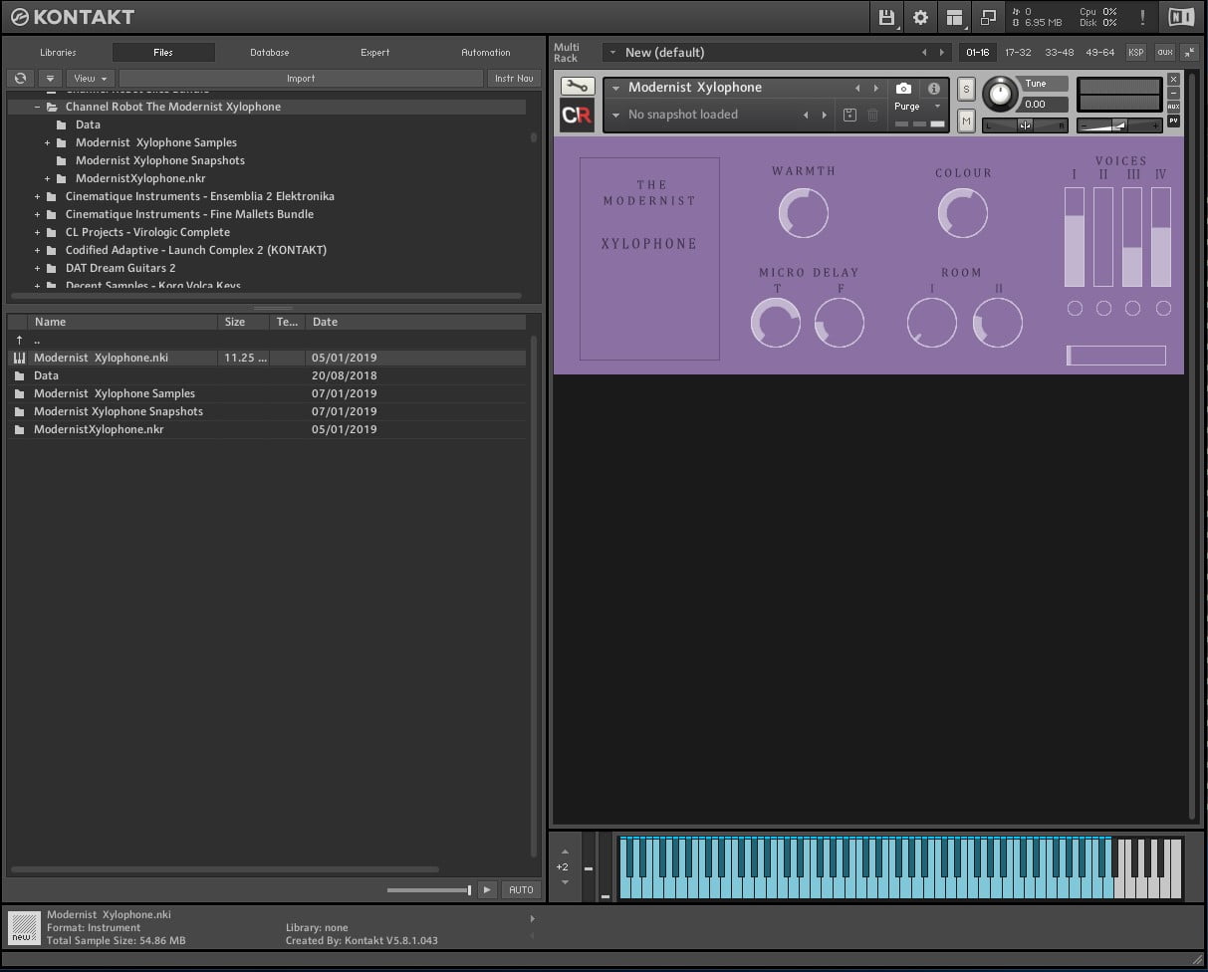
Task: Expand Cinematique Instruments - Fine Mallets Bundle
Action: 37,214
